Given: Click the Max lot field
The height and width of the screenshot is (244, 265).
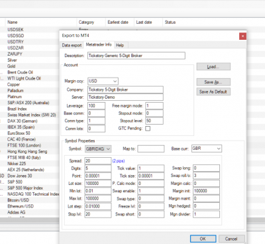Looking at the screenshot, I should (98, 198).
